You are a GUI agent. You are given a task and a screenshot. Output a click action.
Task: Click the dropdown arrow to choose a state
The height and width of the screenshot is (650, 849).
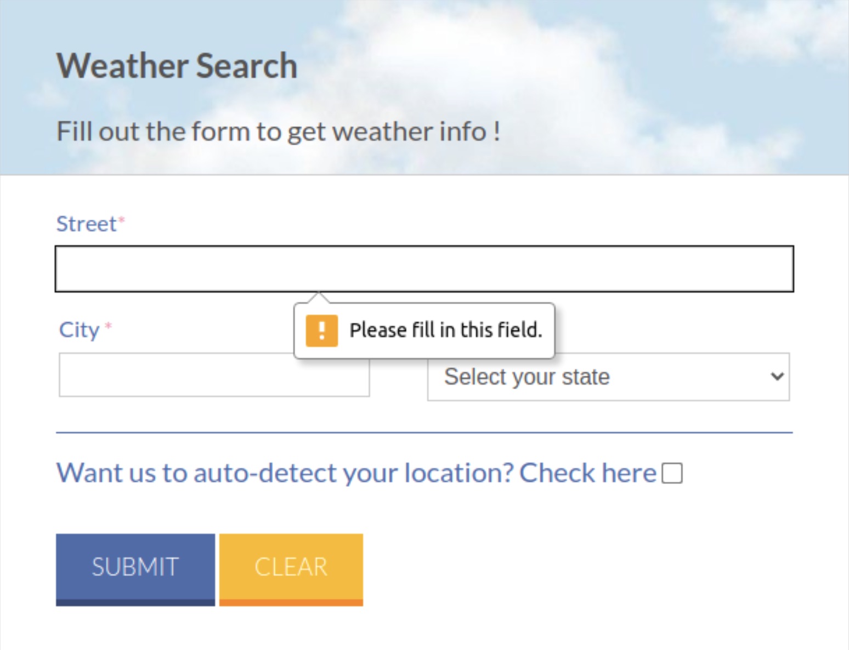click(777, 377)
